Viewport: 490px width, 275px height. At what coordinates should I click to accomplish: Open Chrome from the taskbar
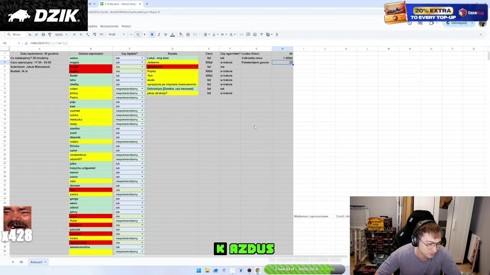(258, 270)
